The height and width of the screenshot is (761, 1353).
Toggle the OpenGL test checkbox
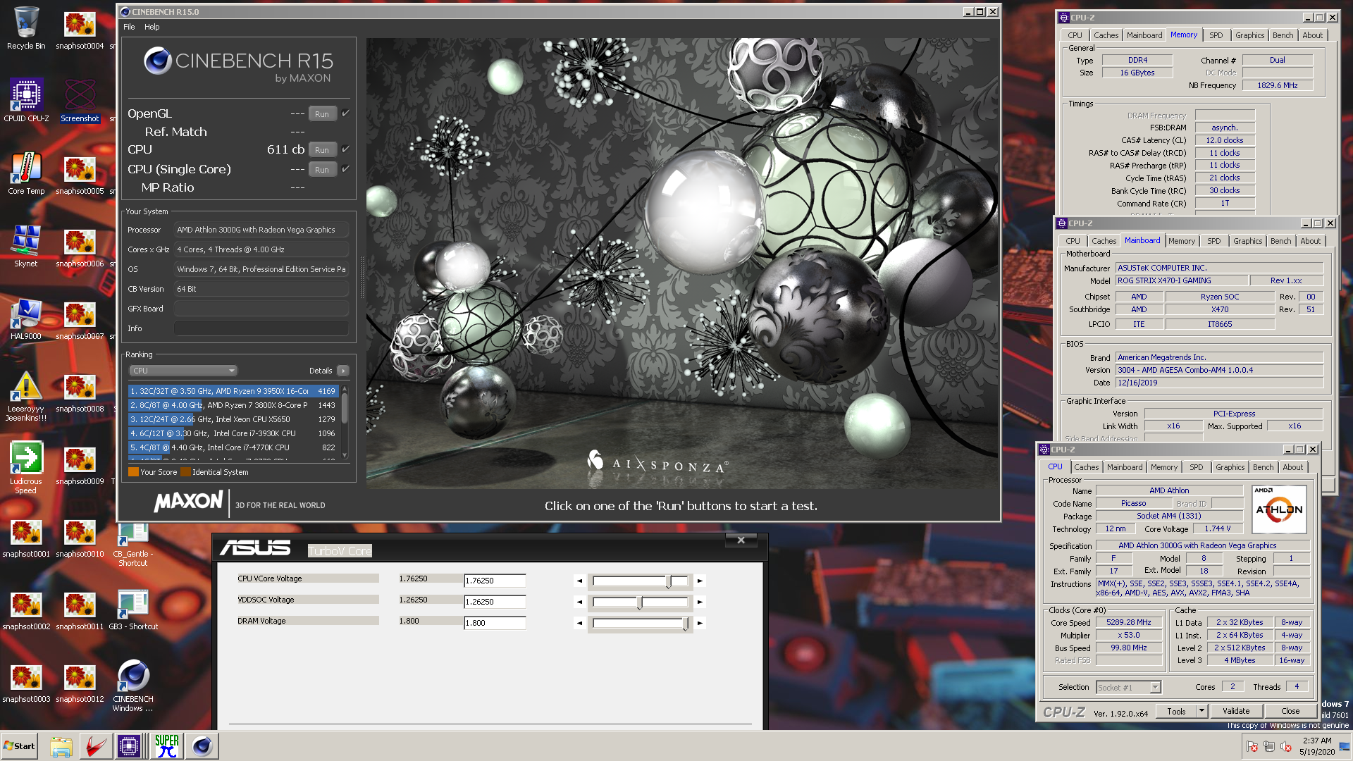click(x=345, y=113)
